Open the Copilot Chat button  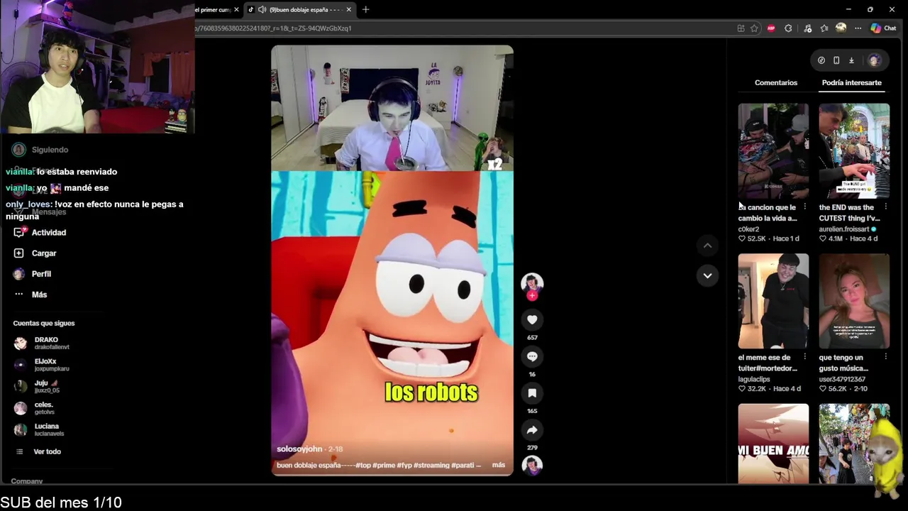click(883, 28)
